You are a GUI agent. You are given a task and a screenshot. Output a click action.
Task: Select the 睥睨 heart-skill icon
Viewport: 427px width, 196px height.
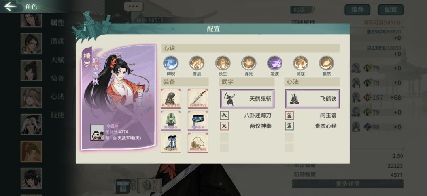(170, 63)
